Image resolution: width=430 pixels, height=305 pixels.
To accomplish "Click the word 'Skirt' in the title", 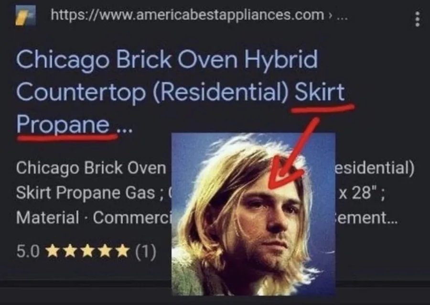I will (x=319, y=92).
